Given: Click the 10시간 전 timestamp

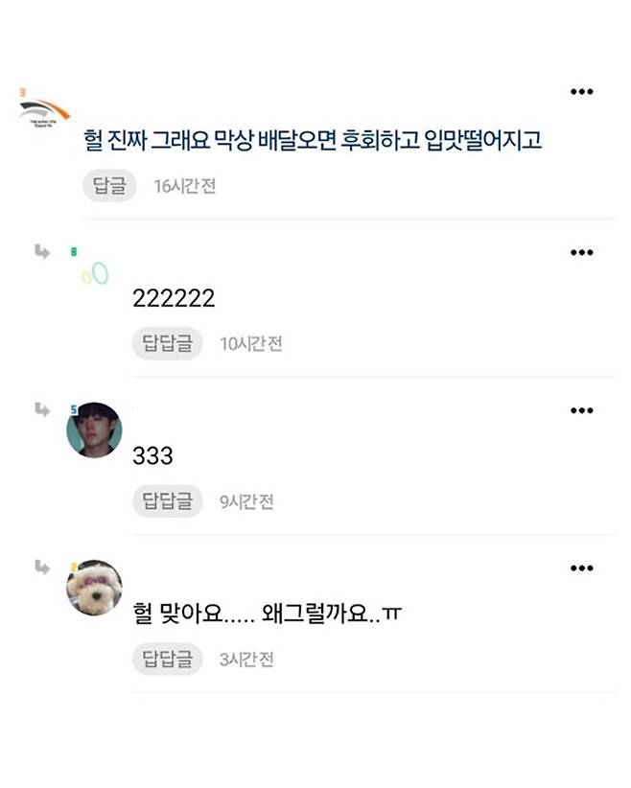Looking at the screenshot, I should coord(251,344).
